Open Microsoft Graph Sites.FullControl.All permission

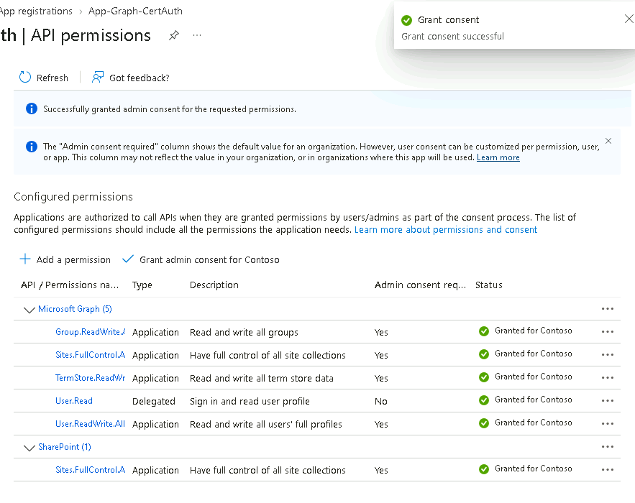coord(91,355)
